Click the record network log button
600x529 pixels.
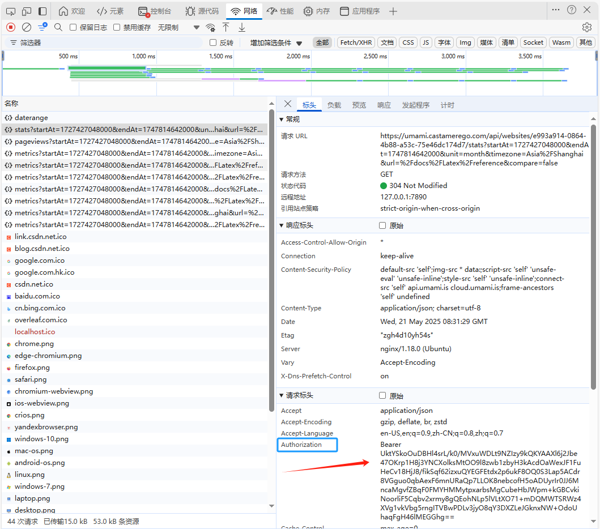coord(11,27)
